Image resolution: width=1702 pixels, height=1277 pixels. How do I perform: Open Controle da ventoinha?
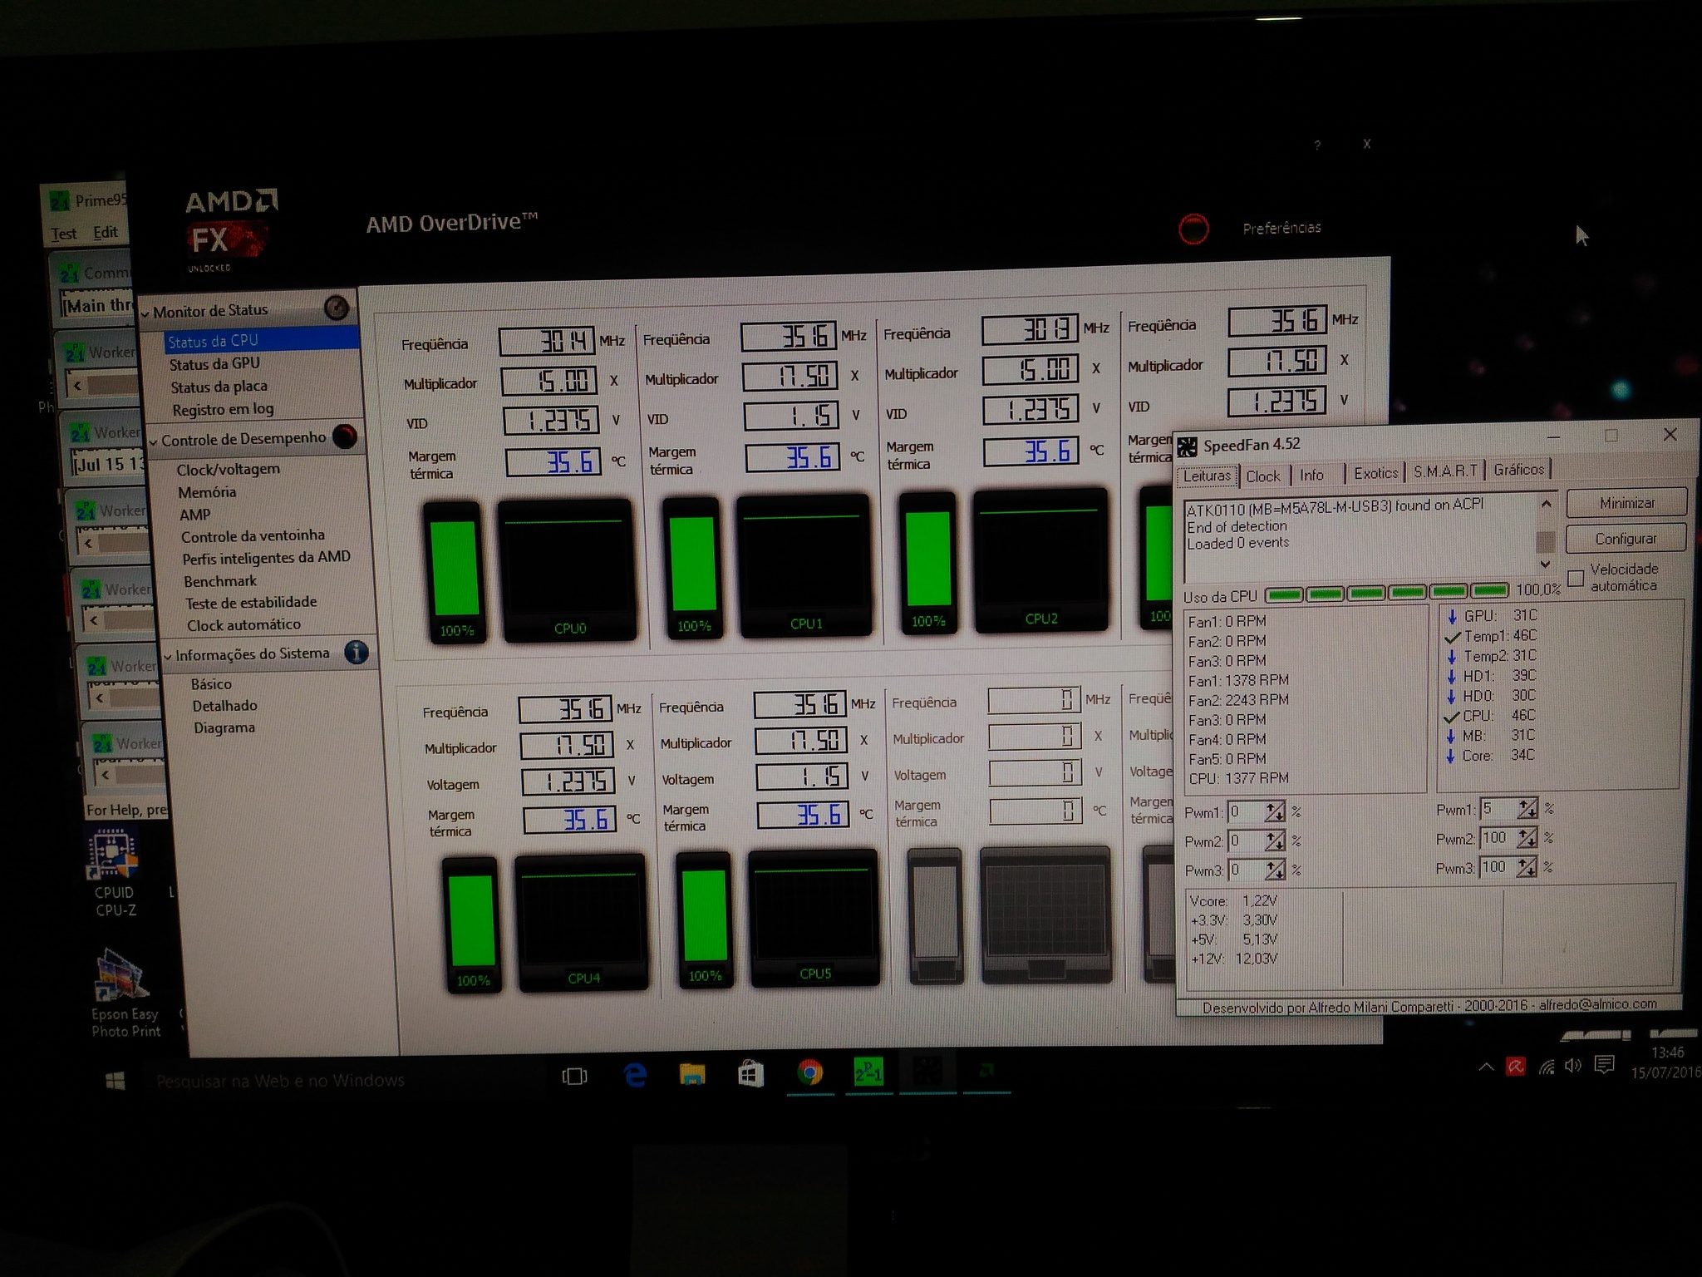click(253, 536)
